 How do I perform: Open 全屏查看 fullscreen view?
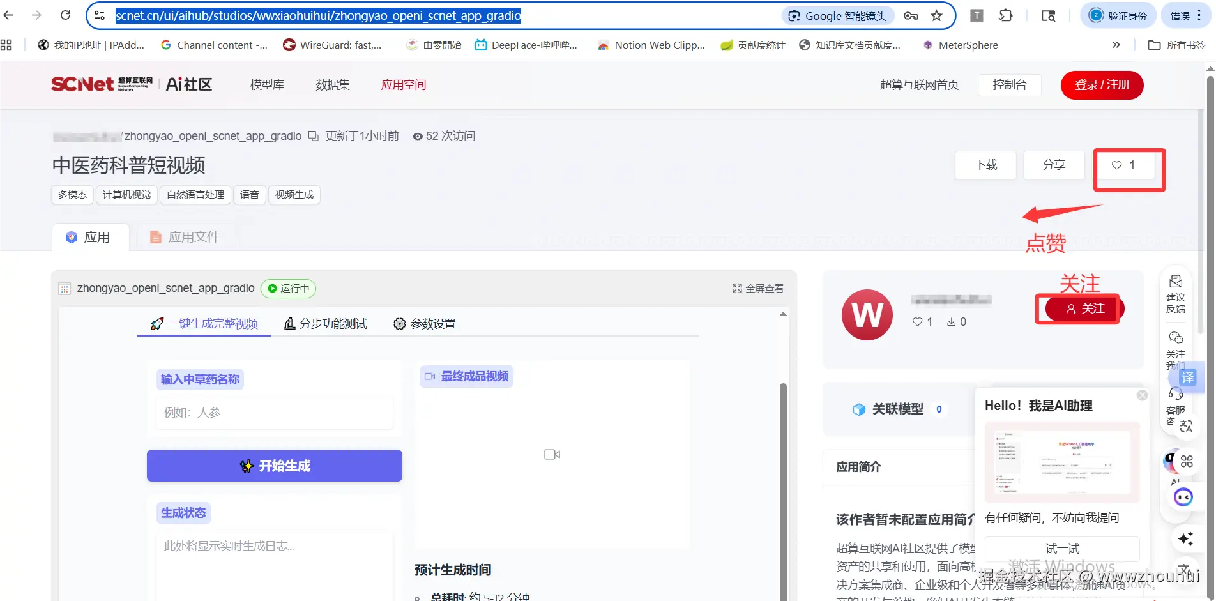pos(758,289)
